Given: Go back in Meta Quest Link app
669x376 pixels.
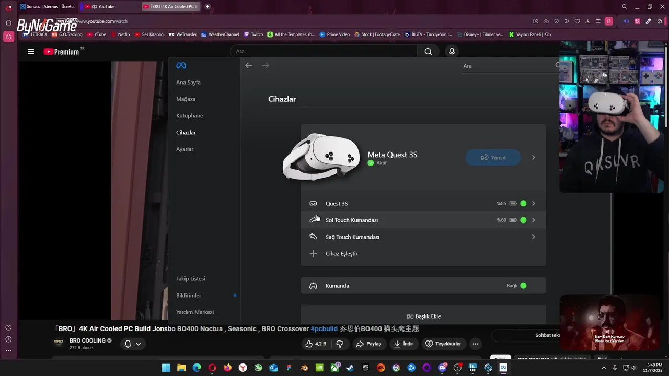Looking at the screenshot, I should point(249,66).
